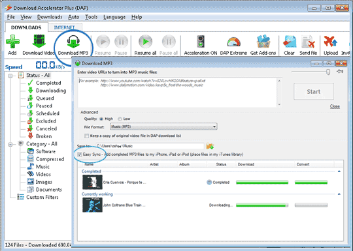Image resolution: width=353 pixels, height=251 pixels.
Task: Open Custom Filters in tree
Action: (42, 198)
